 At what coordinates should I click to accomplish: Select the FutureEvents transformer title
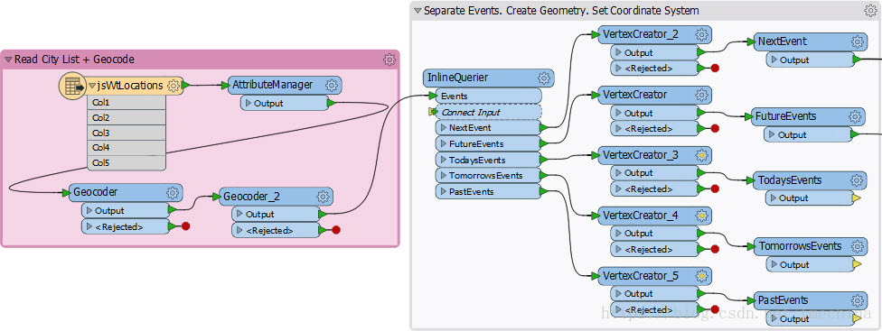pos(785,116)
